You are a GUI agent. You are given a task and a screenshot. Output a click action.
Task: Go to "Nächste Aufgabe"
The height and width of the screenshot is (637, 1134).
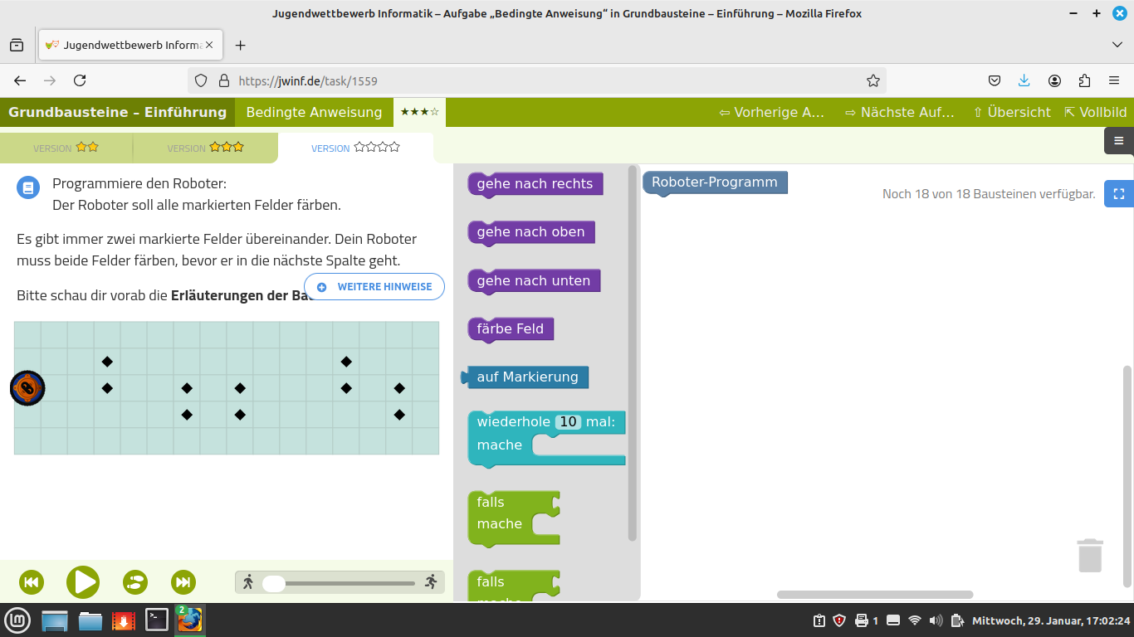click(x=901, y=111)
